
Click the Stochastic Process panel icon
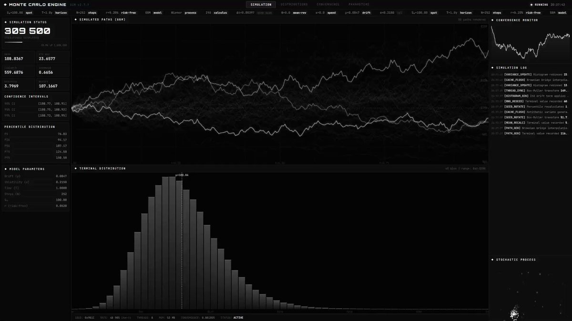point(493,260)
